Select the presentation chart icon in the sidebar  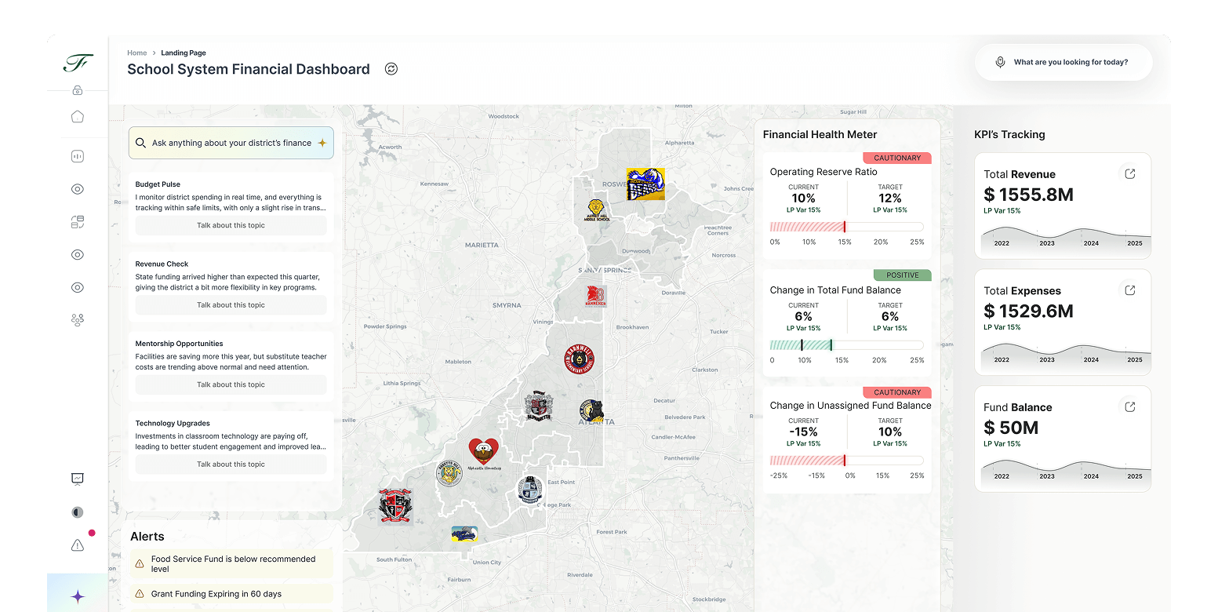click(x=77, y=479)
